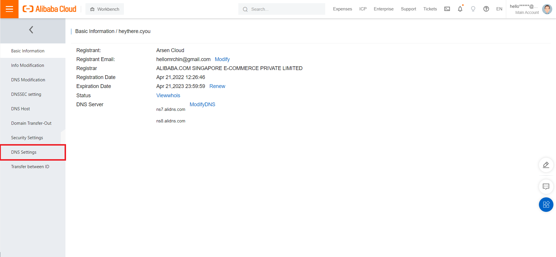The width and height of the screenshot is (556, 257).
Task: Click the Alibaba Cloud logo
Action: point(50,9)
